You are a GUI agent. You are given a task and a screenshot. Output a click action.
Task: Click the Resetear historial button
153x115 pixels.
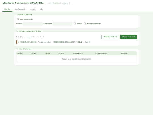[110, 37]
